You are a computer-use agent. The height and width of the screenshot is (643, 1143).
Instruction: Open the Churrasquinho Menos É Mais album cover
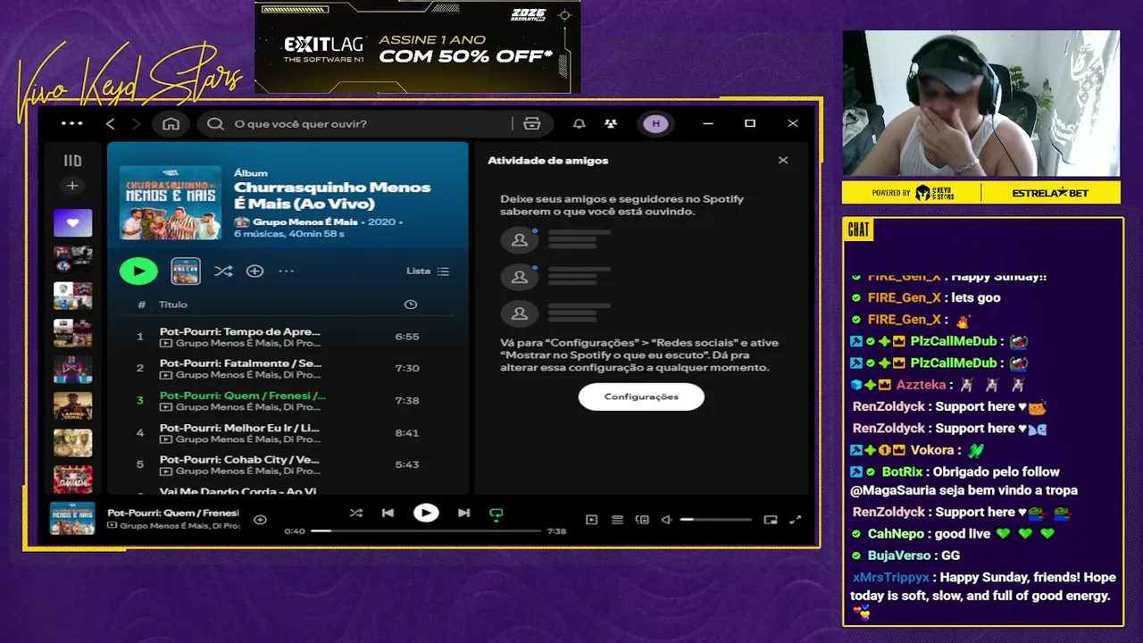(x=171, y=203)
